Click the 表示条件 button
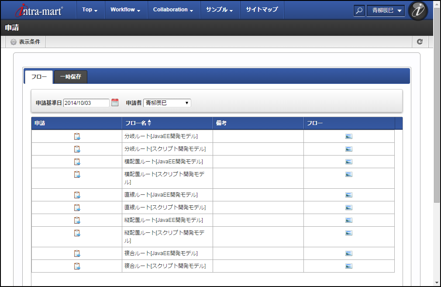Viewport: 441px width, 287px height. pos(25,42)
